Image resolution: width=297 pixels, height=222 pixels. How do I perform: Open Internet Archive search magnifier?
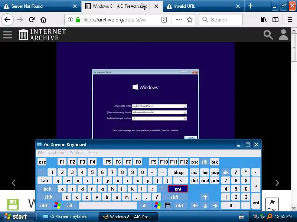tap(268, 35)
